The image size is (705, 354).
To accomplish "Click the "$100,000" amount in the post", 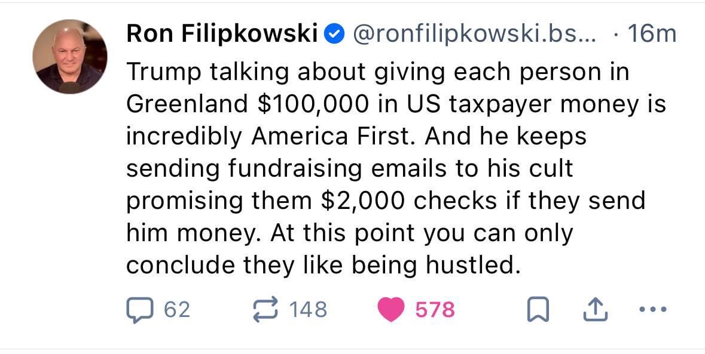I will 313,104.
